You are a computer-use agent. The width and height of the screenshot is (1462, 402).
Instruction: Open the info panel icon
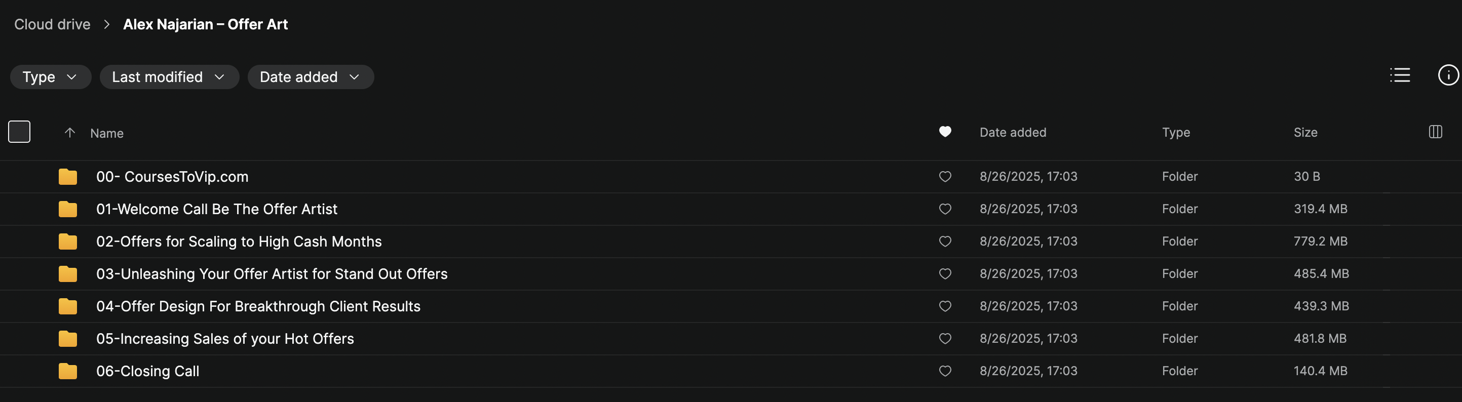coord(1448,75)
